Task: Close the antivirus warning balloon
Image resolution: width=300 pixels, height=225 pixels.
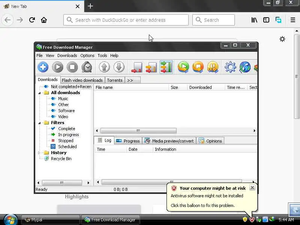Action: click(x=252, y=188)
